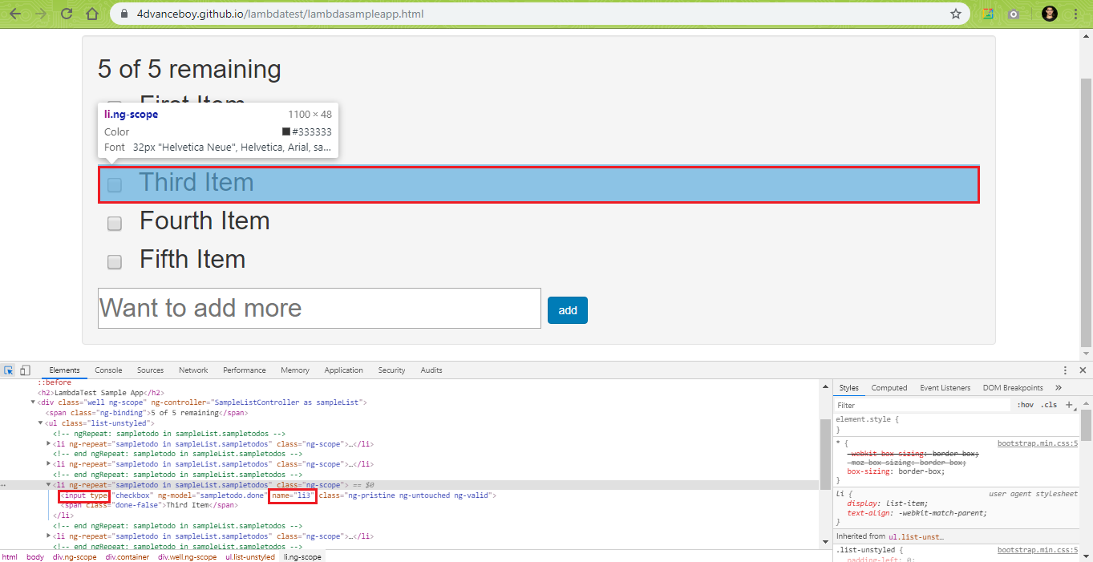
Task: Open the DOM Breakpoints sub-tab
Action: click(x=1013, y=388)
